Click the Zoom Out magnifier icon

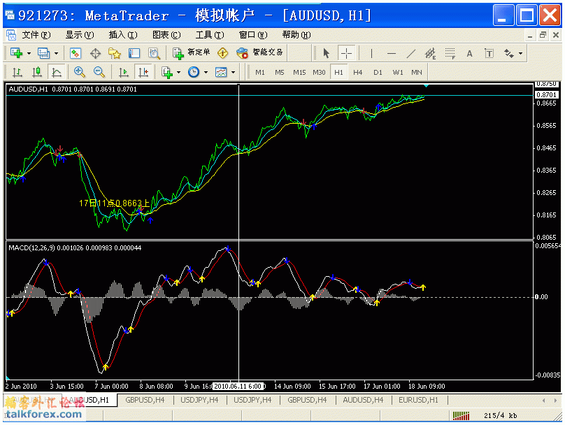click(99, 72)
